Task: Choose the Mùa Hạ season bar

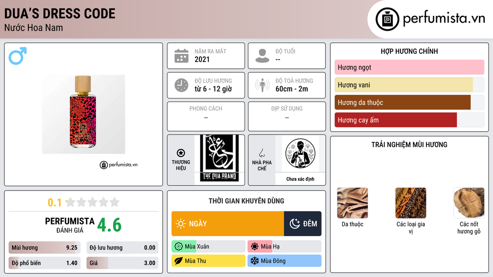Action: 285,247
